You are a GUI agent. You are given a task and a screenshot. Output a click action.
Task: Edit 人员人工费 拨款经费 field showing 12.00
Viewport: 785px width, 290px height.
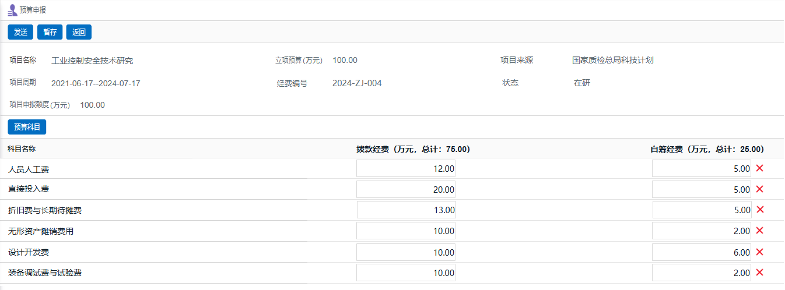[406, 169]
